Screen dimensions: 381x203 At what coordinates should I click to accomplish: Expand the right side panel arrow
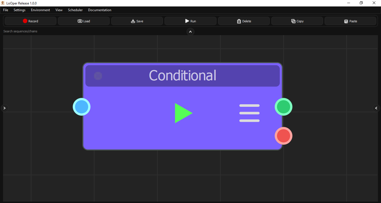pyautogui.click(x=376, y=108)
